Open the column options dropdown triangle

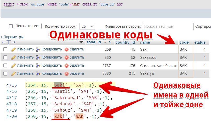tap(81, 42)
